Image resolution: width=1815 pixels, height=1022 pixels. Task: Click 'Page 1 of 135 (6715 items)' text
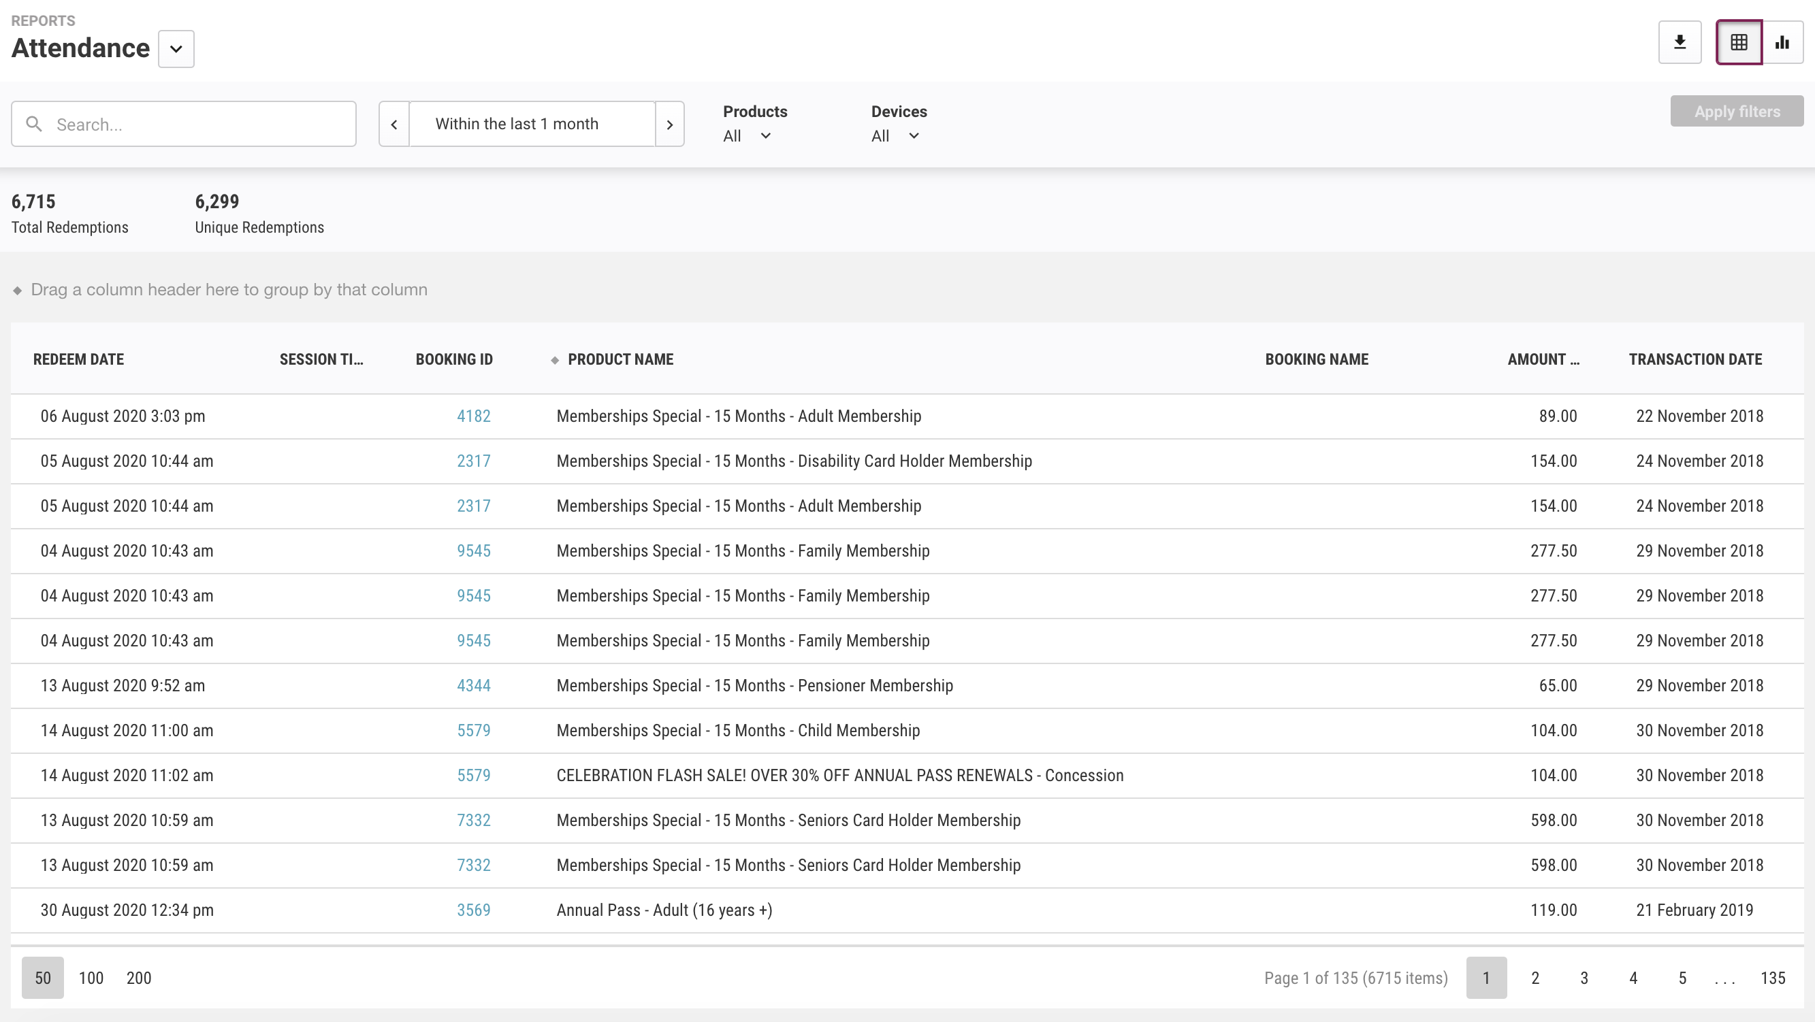point(1355,978)
